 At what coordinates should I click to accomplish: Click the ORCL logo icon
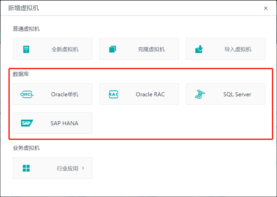[x=27, y=94]
